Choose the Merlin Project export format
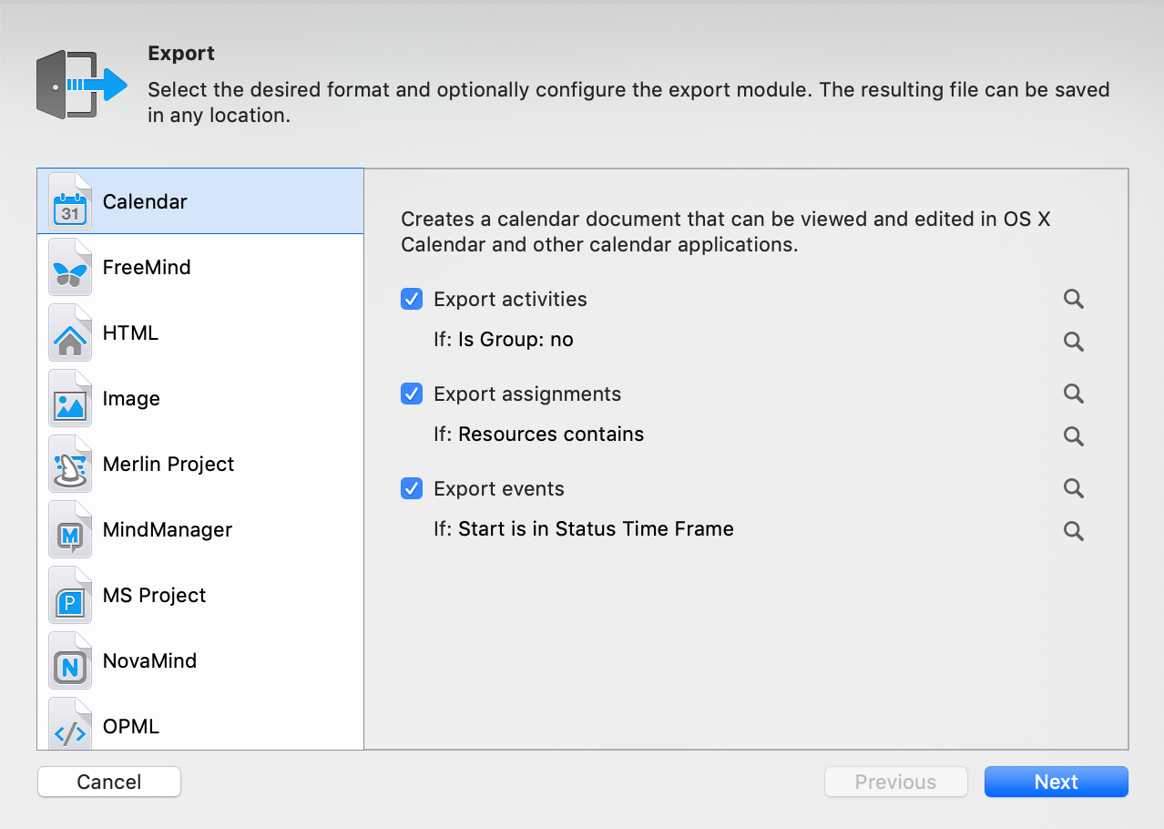 (x=200, y=464)
